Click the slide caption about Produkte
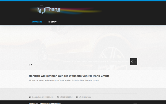The width and height of the screenshot is (166, 104). tap(95, 62)
